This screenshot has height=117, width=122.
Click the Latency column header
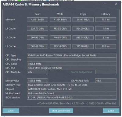click(106, 14)
